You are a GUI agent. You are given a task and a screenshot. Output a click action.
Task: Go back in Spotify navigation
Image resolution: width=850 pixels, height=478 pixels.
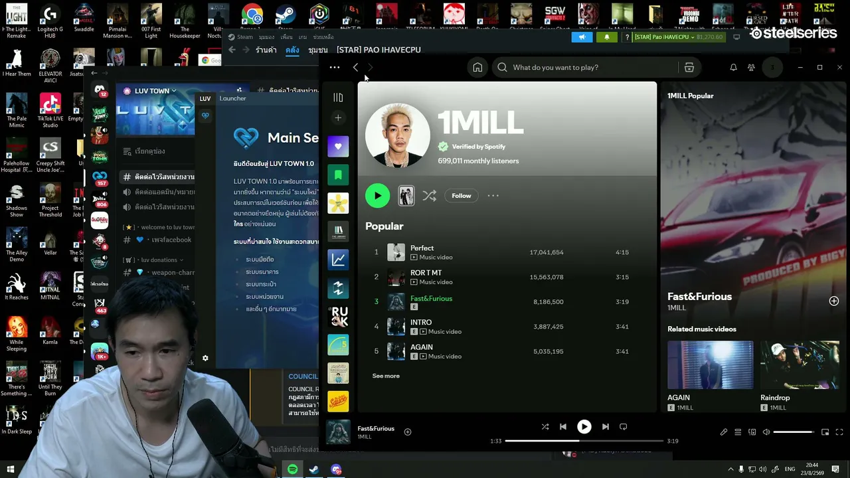click(355, 67)
